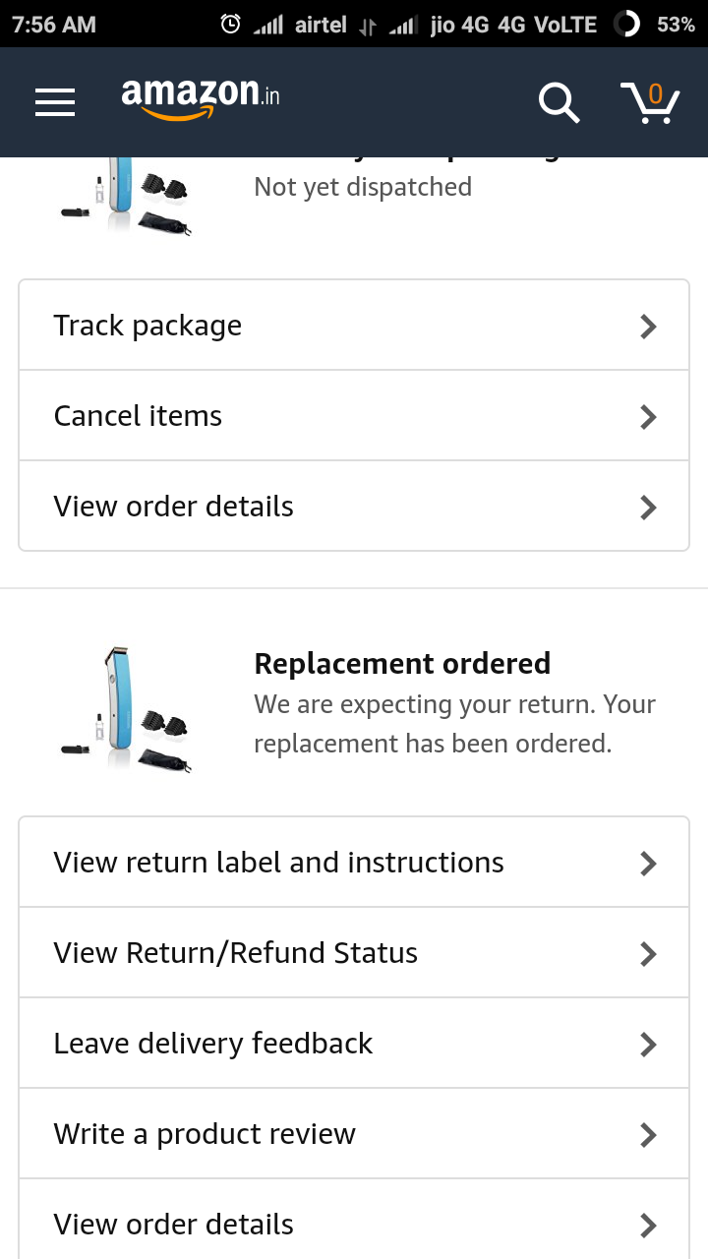
Task: Open View return label and instructions
Action: click(x=278, y=863)
